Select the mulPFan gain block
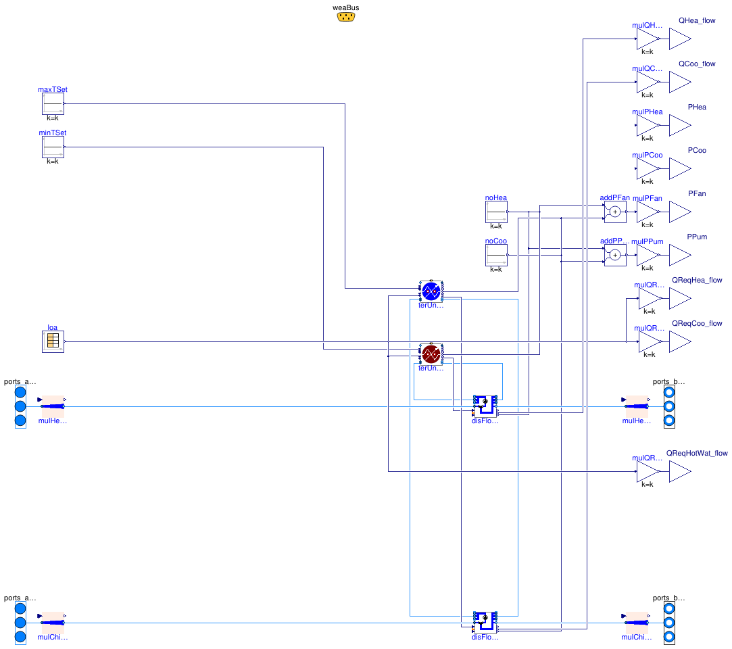This screenshot has height=649, width=732. tap(648, 212)
